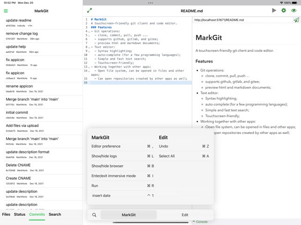Switch to the Status tab

[20, 214]
